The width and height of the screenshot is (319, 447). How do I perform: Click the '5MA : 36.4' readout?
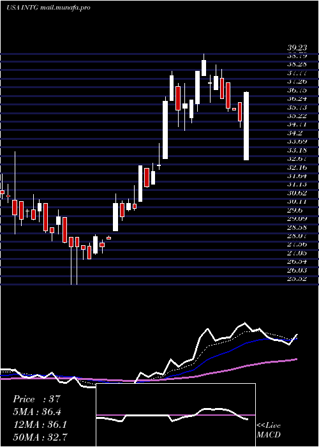37,412
